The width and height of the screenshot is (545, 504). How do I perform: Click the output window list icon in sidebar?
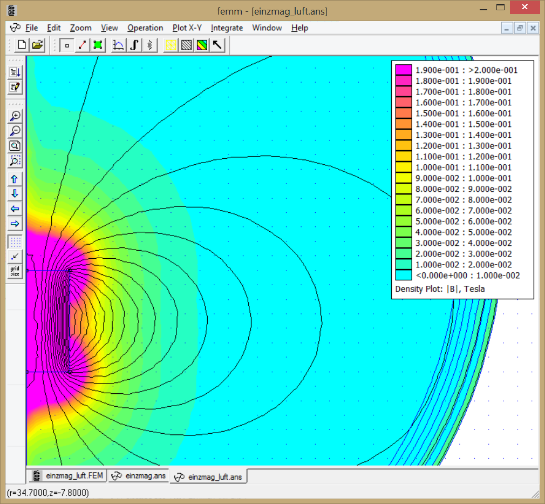[15, 72]
